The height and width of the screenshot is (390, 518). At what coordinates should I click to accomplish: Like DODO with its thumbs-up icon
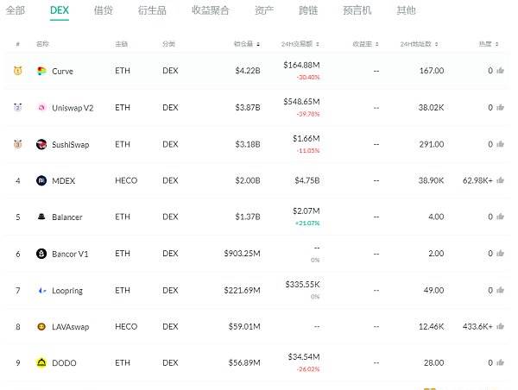[500, 362]
